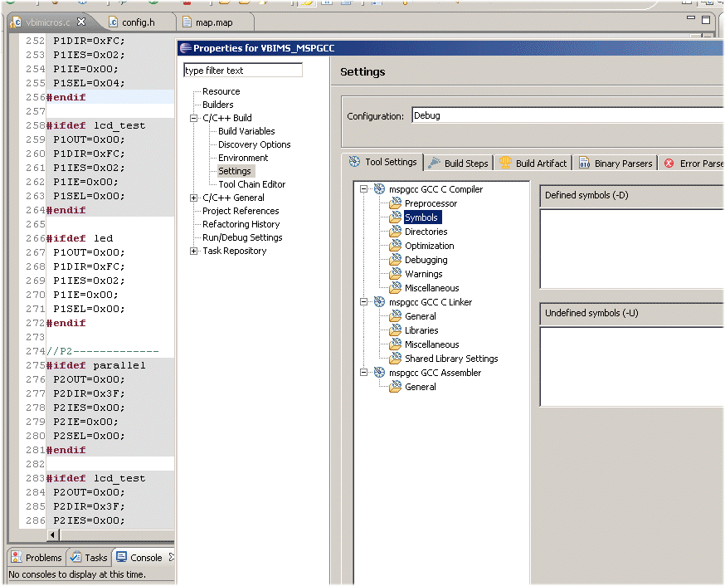Switch to the Build Steps tab

[459, 163]
